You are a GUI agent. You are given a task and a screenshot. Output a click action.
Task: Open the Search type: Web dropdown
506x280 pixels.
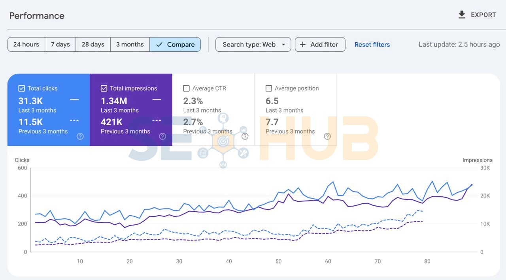tap(249, 45)
